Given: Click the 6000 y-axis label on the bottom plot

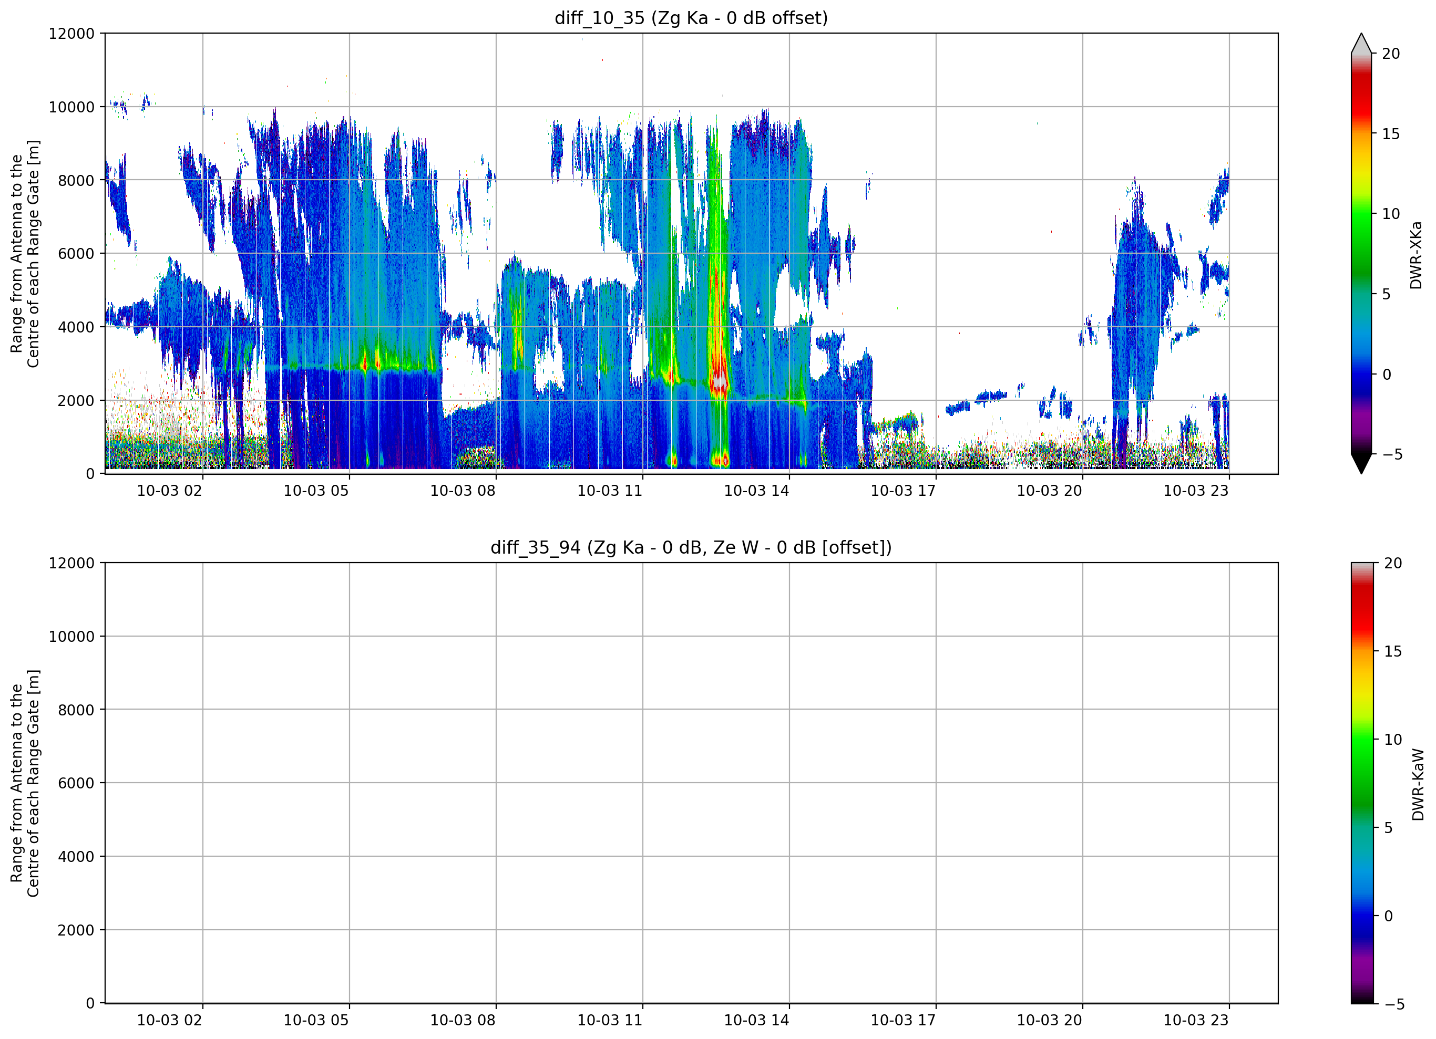Looking at the screenshot, I should [x=76, y=783].
